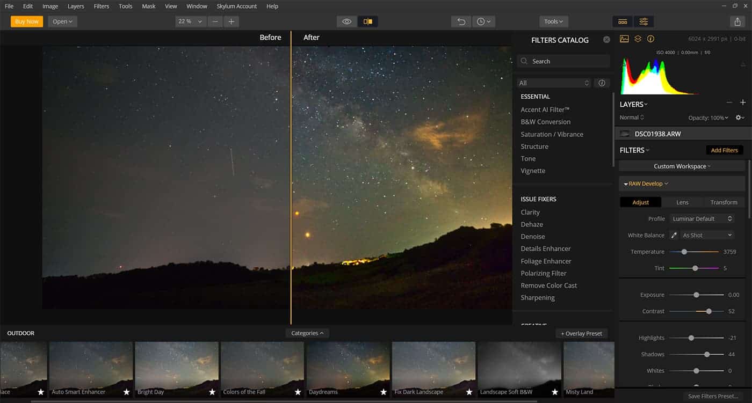This screenshot has width=752, height=403.
Task: Change the Normal blend mode dropdown
Action: tap(632, 118)
